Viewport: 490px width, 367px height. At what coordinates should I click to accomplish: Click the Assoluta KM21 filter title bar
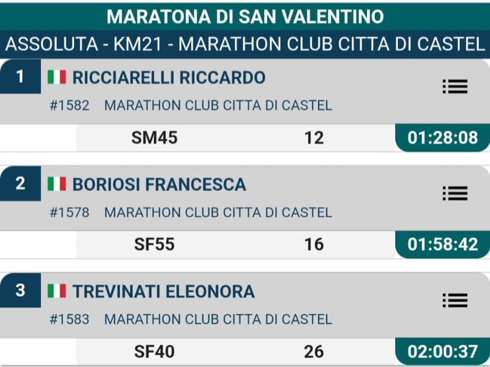coord(245,44)
